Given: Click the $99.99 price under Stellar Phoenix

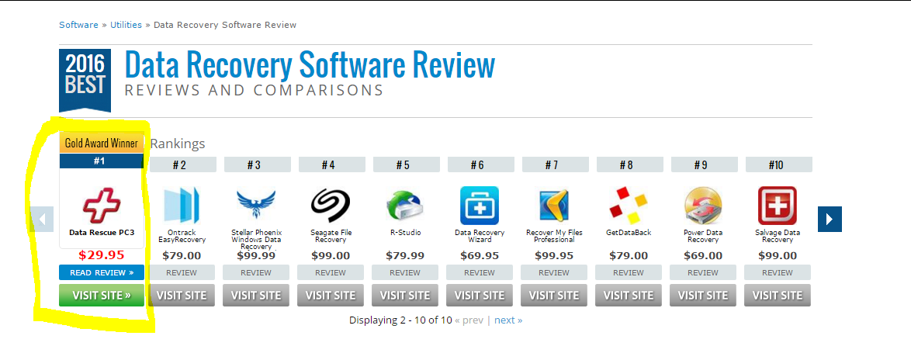Looking at the screenshot, I should tap(256, 255).
